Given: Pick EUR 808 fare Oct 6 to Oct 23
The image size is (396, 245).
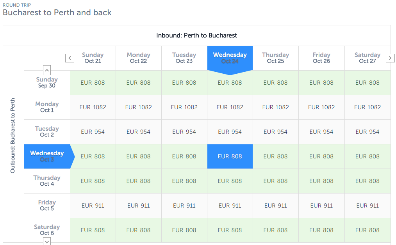Looking at the screenshot, I should click(184, 230).
